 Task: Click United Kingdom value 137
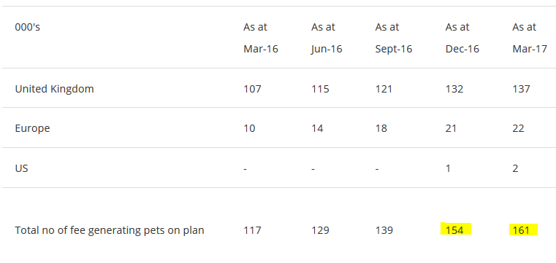coord(521,89)
